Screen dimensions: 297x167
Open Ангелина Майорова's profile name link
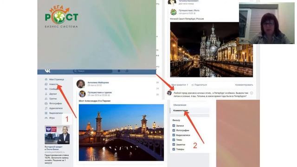click(x=98, y=83)
